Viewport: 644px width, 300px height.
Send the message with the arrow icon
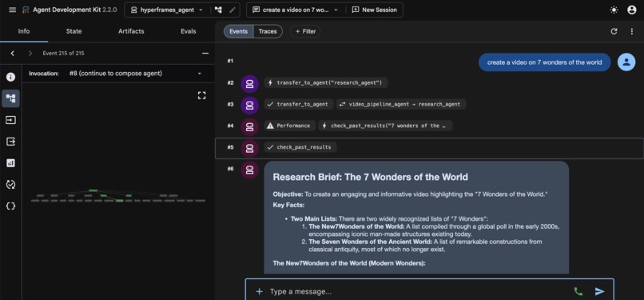pos(599,292)
